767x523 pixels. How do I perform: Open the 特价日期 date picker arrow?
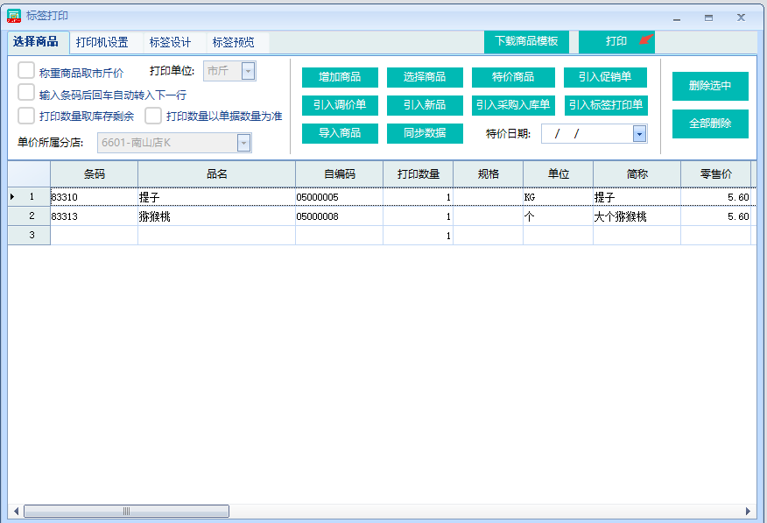(639, 133)
